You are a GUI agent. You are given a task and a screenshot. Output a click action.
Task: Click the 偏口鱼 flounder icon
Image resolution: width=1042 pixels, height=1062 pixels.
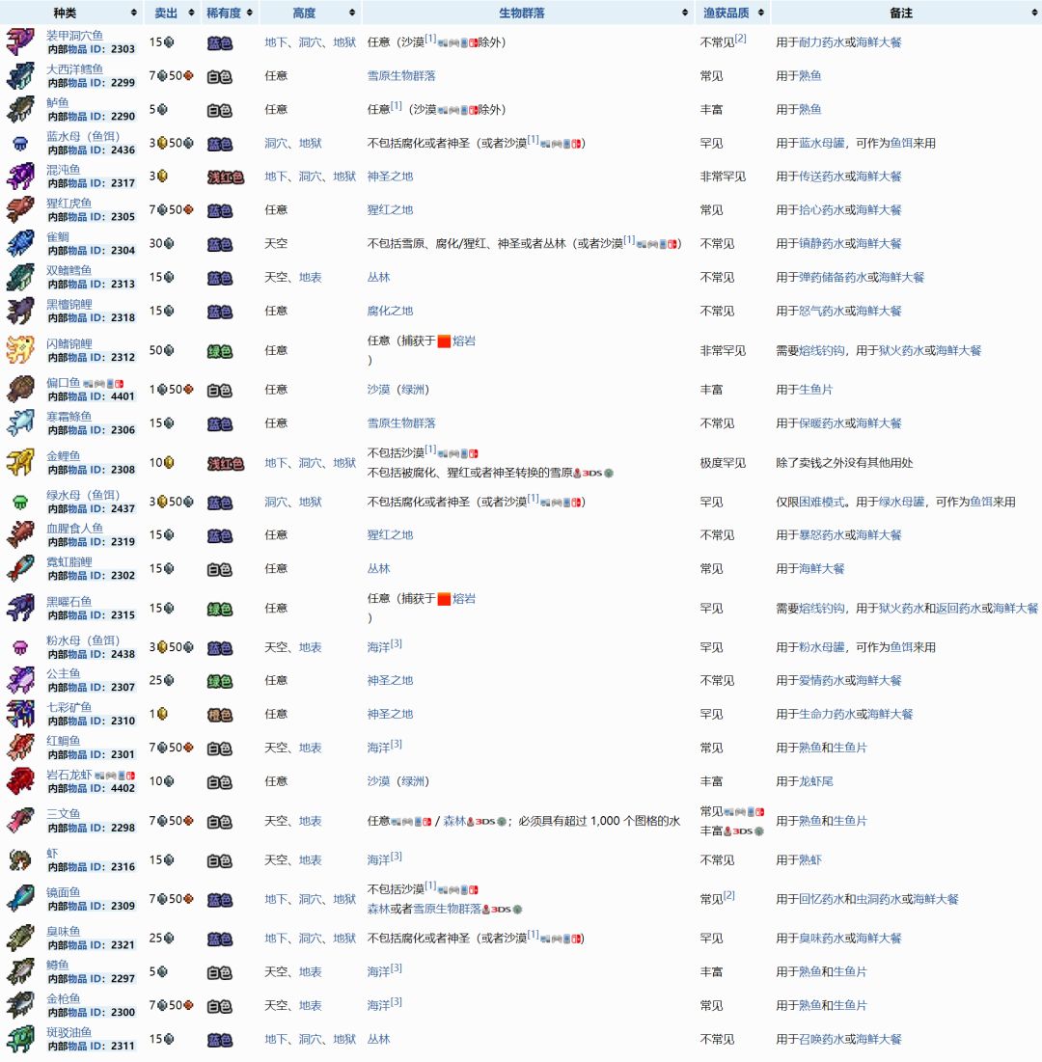point(20,390)
